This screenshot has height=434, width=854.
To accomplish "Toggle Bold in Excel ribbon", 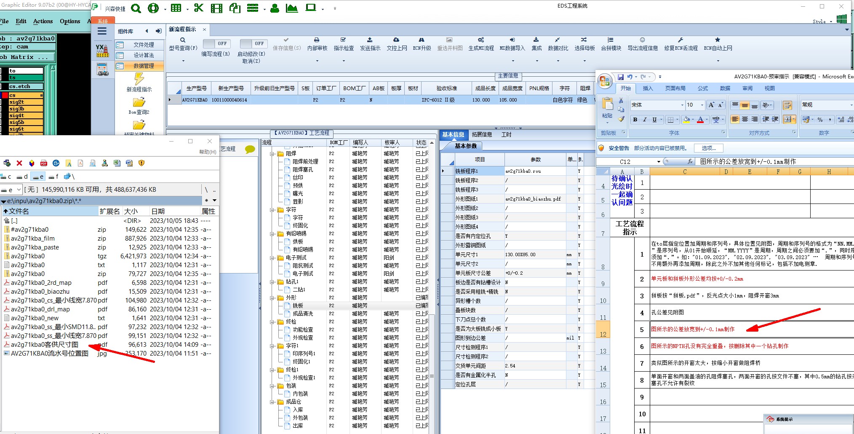I will pos(635,120).
